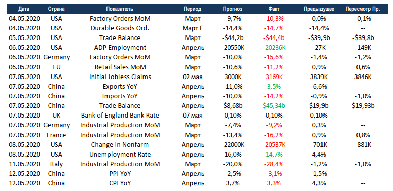Click the ADP Employment indicator cell
Viewport: 393px width, 191px height.
point(120,47)
